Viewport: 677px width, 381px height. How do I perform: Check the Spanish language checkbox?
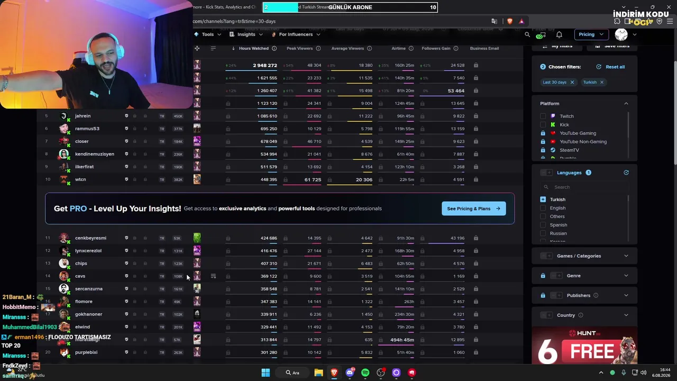(543, 225)
